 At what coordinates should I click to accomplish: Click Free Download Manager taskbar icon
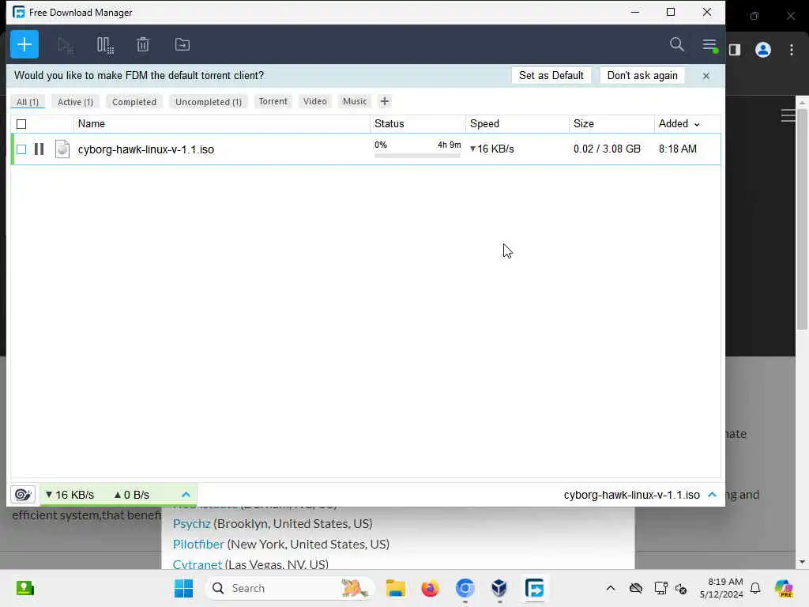click(534, 588)
